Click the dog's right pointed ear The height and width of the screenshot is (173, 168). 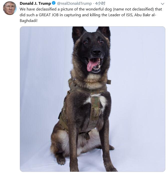tap(104, 32)
